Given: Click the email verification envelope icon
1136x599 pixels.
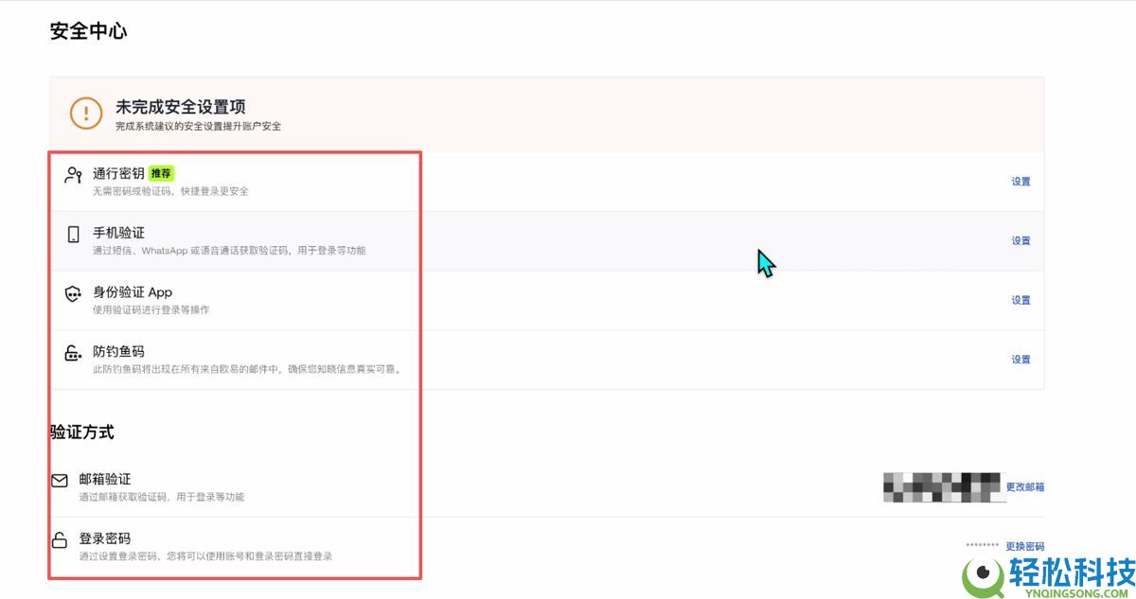Looking at the screenshot, I should click(60, 481).
